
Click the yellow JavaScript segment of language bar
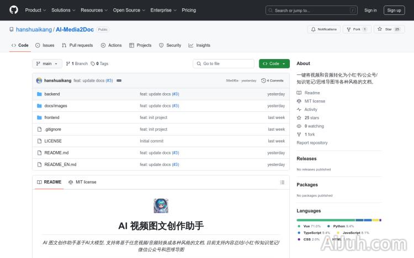376,220
